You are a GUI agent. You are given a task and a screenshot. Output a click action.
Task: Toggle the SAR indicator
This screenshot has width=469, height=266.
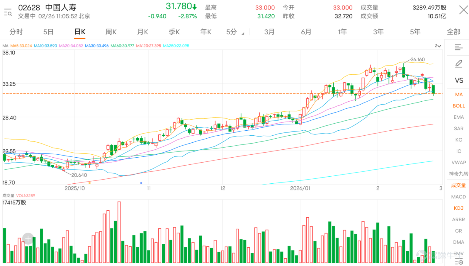(459, 129)
